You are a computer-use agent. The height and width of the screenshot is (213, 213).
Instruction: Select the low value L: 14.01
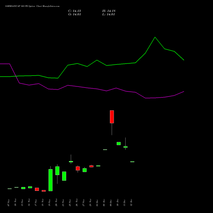tap(109, 14)
